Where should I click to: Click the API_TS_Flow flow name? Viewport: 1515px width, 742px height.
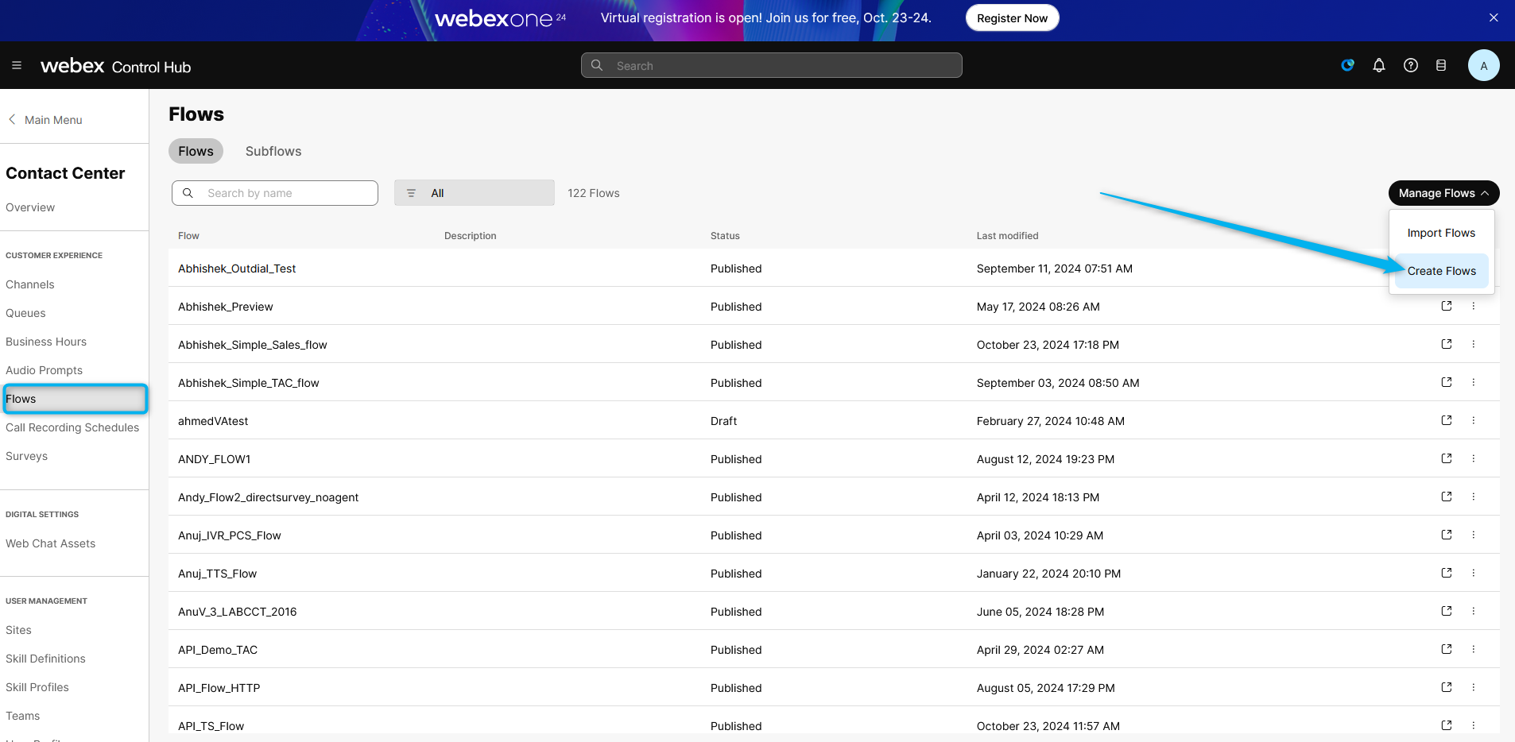211,726
